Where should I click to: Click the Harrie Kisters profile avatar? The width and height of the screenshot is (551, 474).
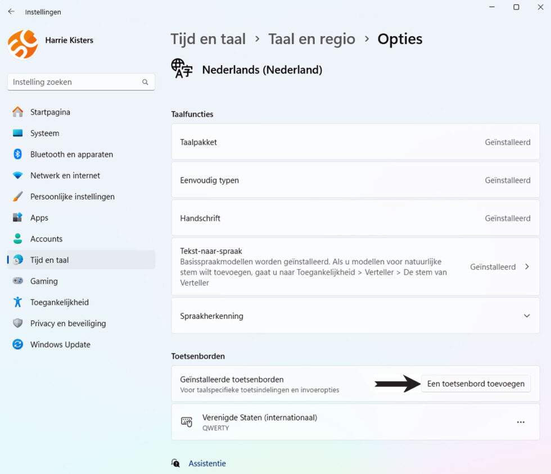[x=22, y=43]
